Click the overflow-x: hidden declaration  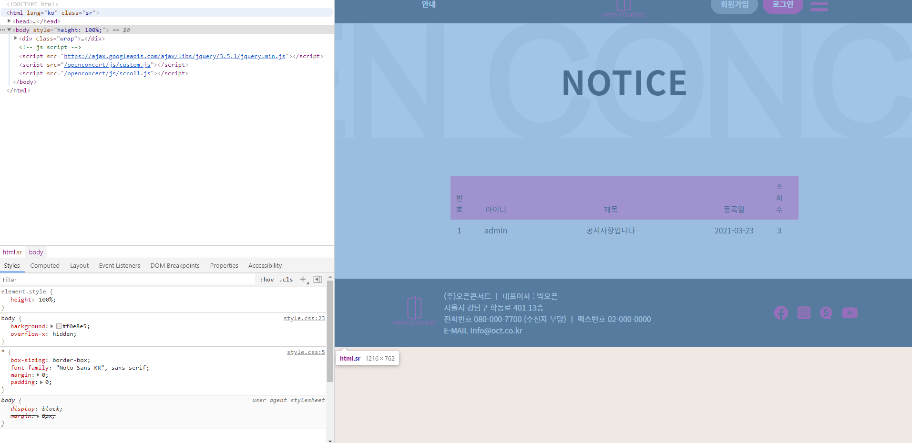[x=43, y=334]
